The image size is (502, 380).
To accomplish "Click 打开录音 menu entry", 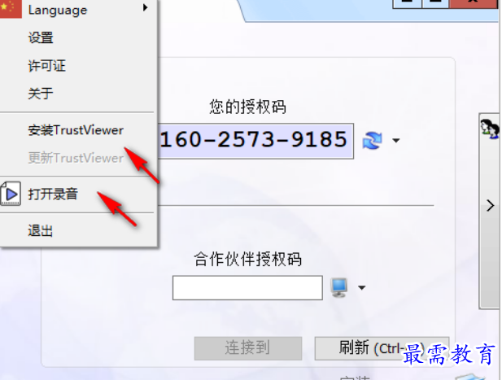I will pos(76,194).
